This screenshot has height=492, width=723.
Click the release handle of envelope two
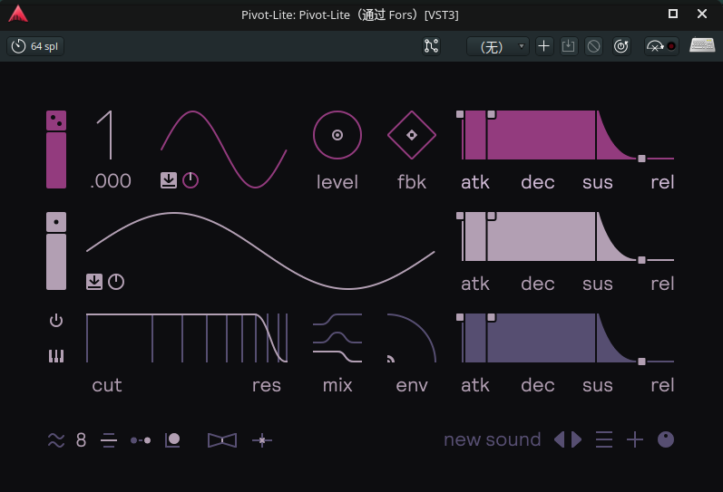click(641, 260)
